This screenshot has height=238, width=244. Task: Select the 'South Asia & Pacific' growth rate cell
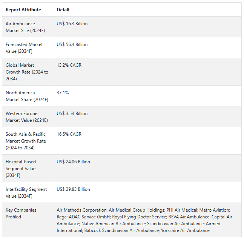coord(26,141)
